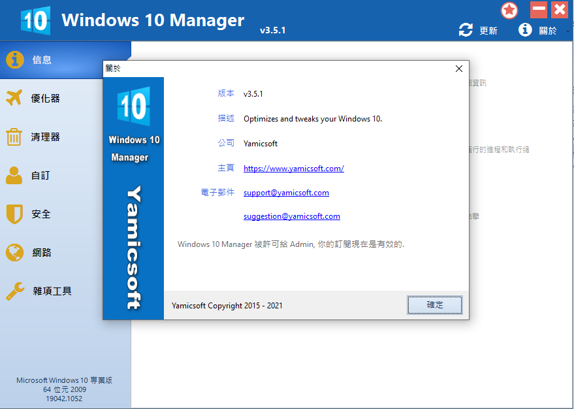Close the 關於 dialog with X
Image resolution: width=574 pixels, height=409 pixels.
(x=459, y=69)
